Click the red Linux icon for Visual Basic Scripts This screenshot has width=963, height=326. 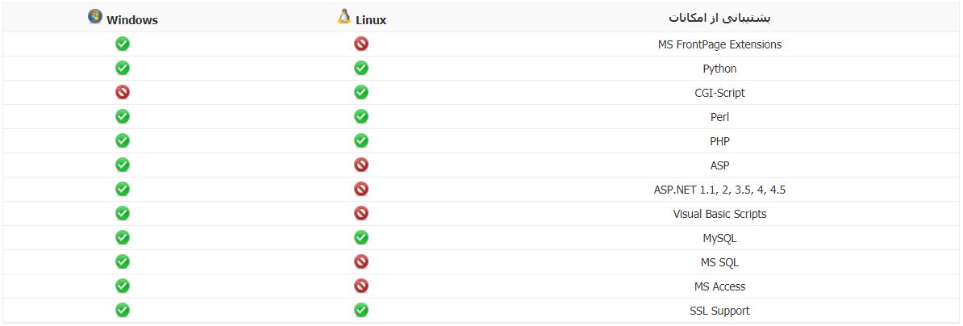pos(361,213)
